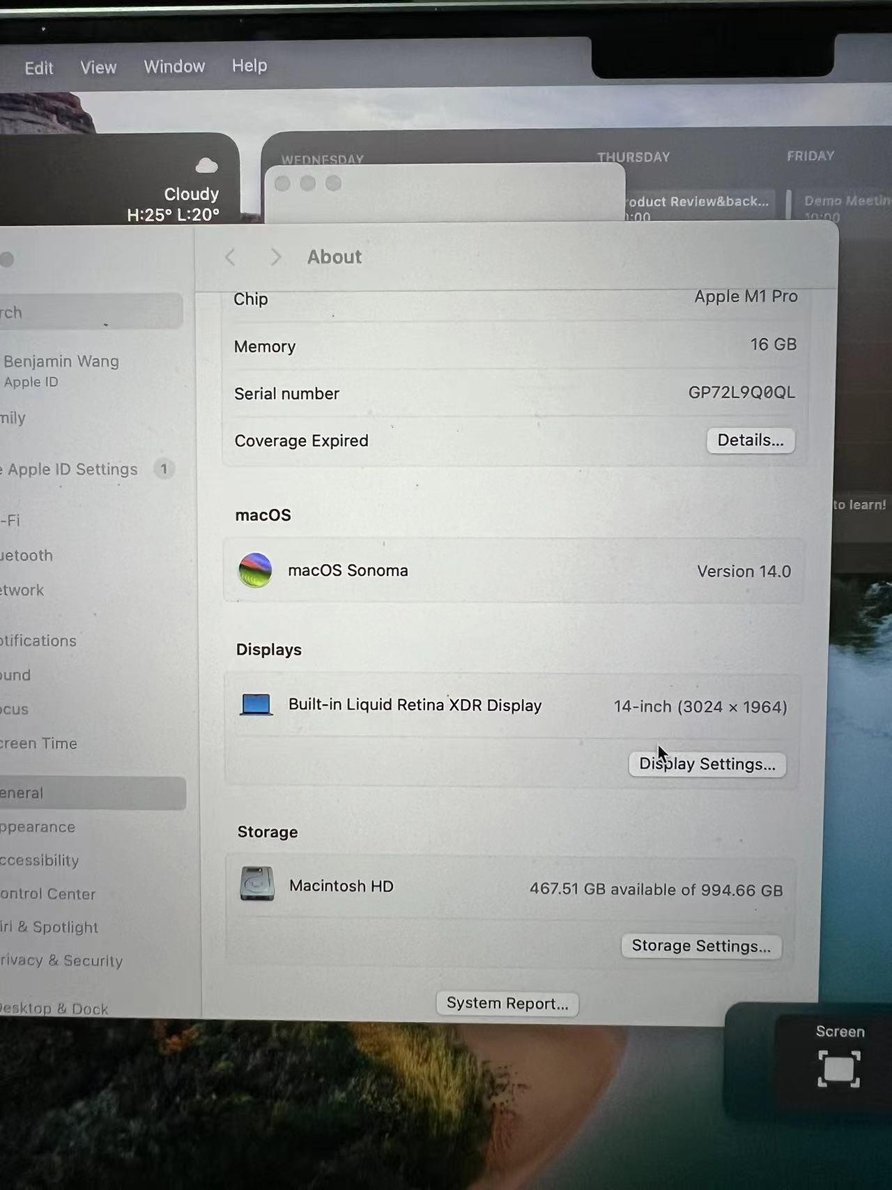The height and width of the screenshot is (1190, 892).
Task: Open the Window menu
Action: click(x=174, y=66)
